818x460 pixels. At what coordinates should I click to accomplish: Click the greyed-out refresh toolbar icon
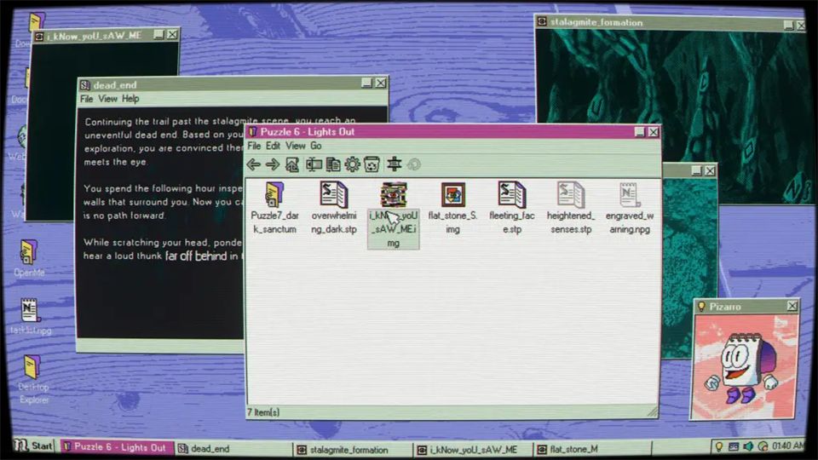[414, 164]
